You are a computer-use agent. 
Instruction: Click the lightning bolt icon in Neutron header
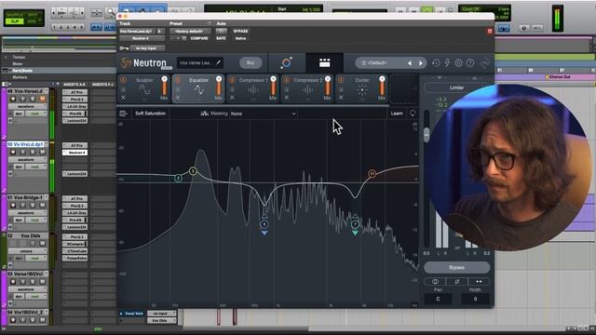point(447,63)
